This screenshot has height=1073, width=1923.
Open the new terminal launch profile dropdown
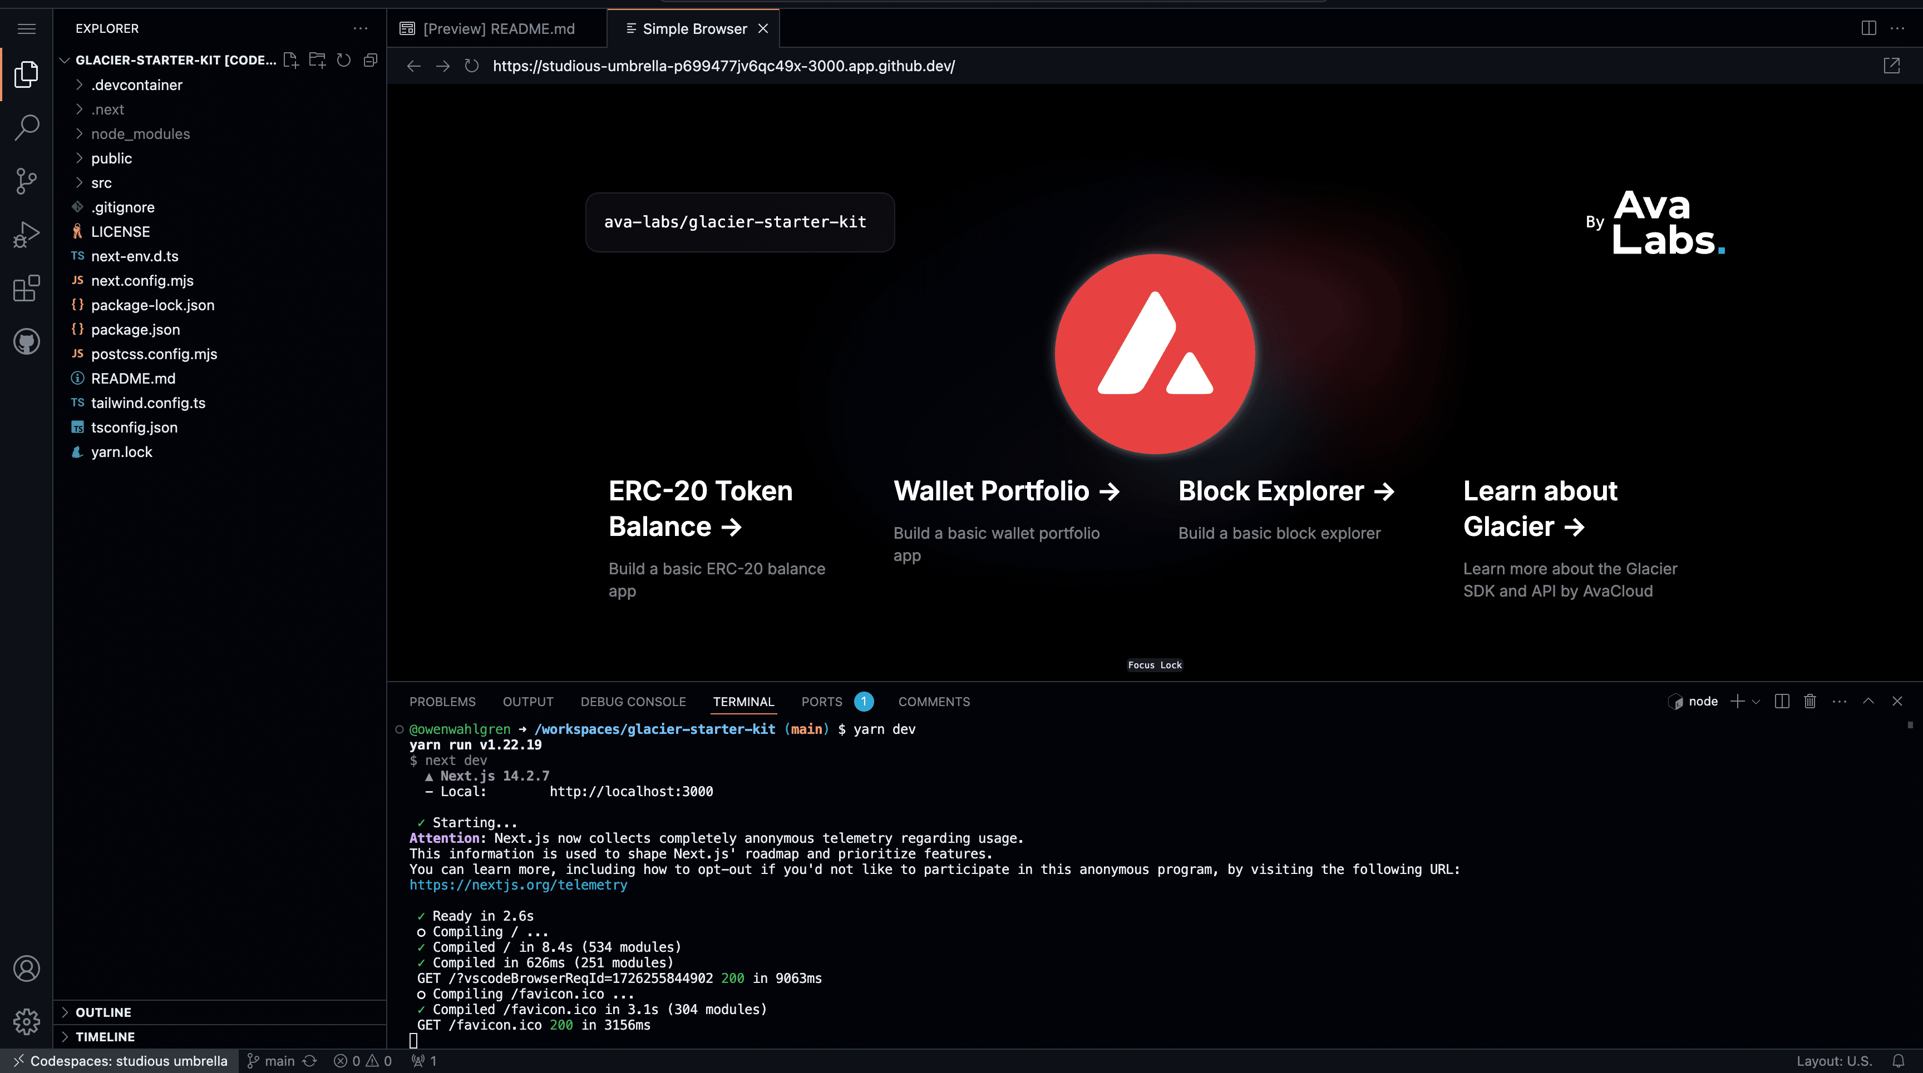1757,702
